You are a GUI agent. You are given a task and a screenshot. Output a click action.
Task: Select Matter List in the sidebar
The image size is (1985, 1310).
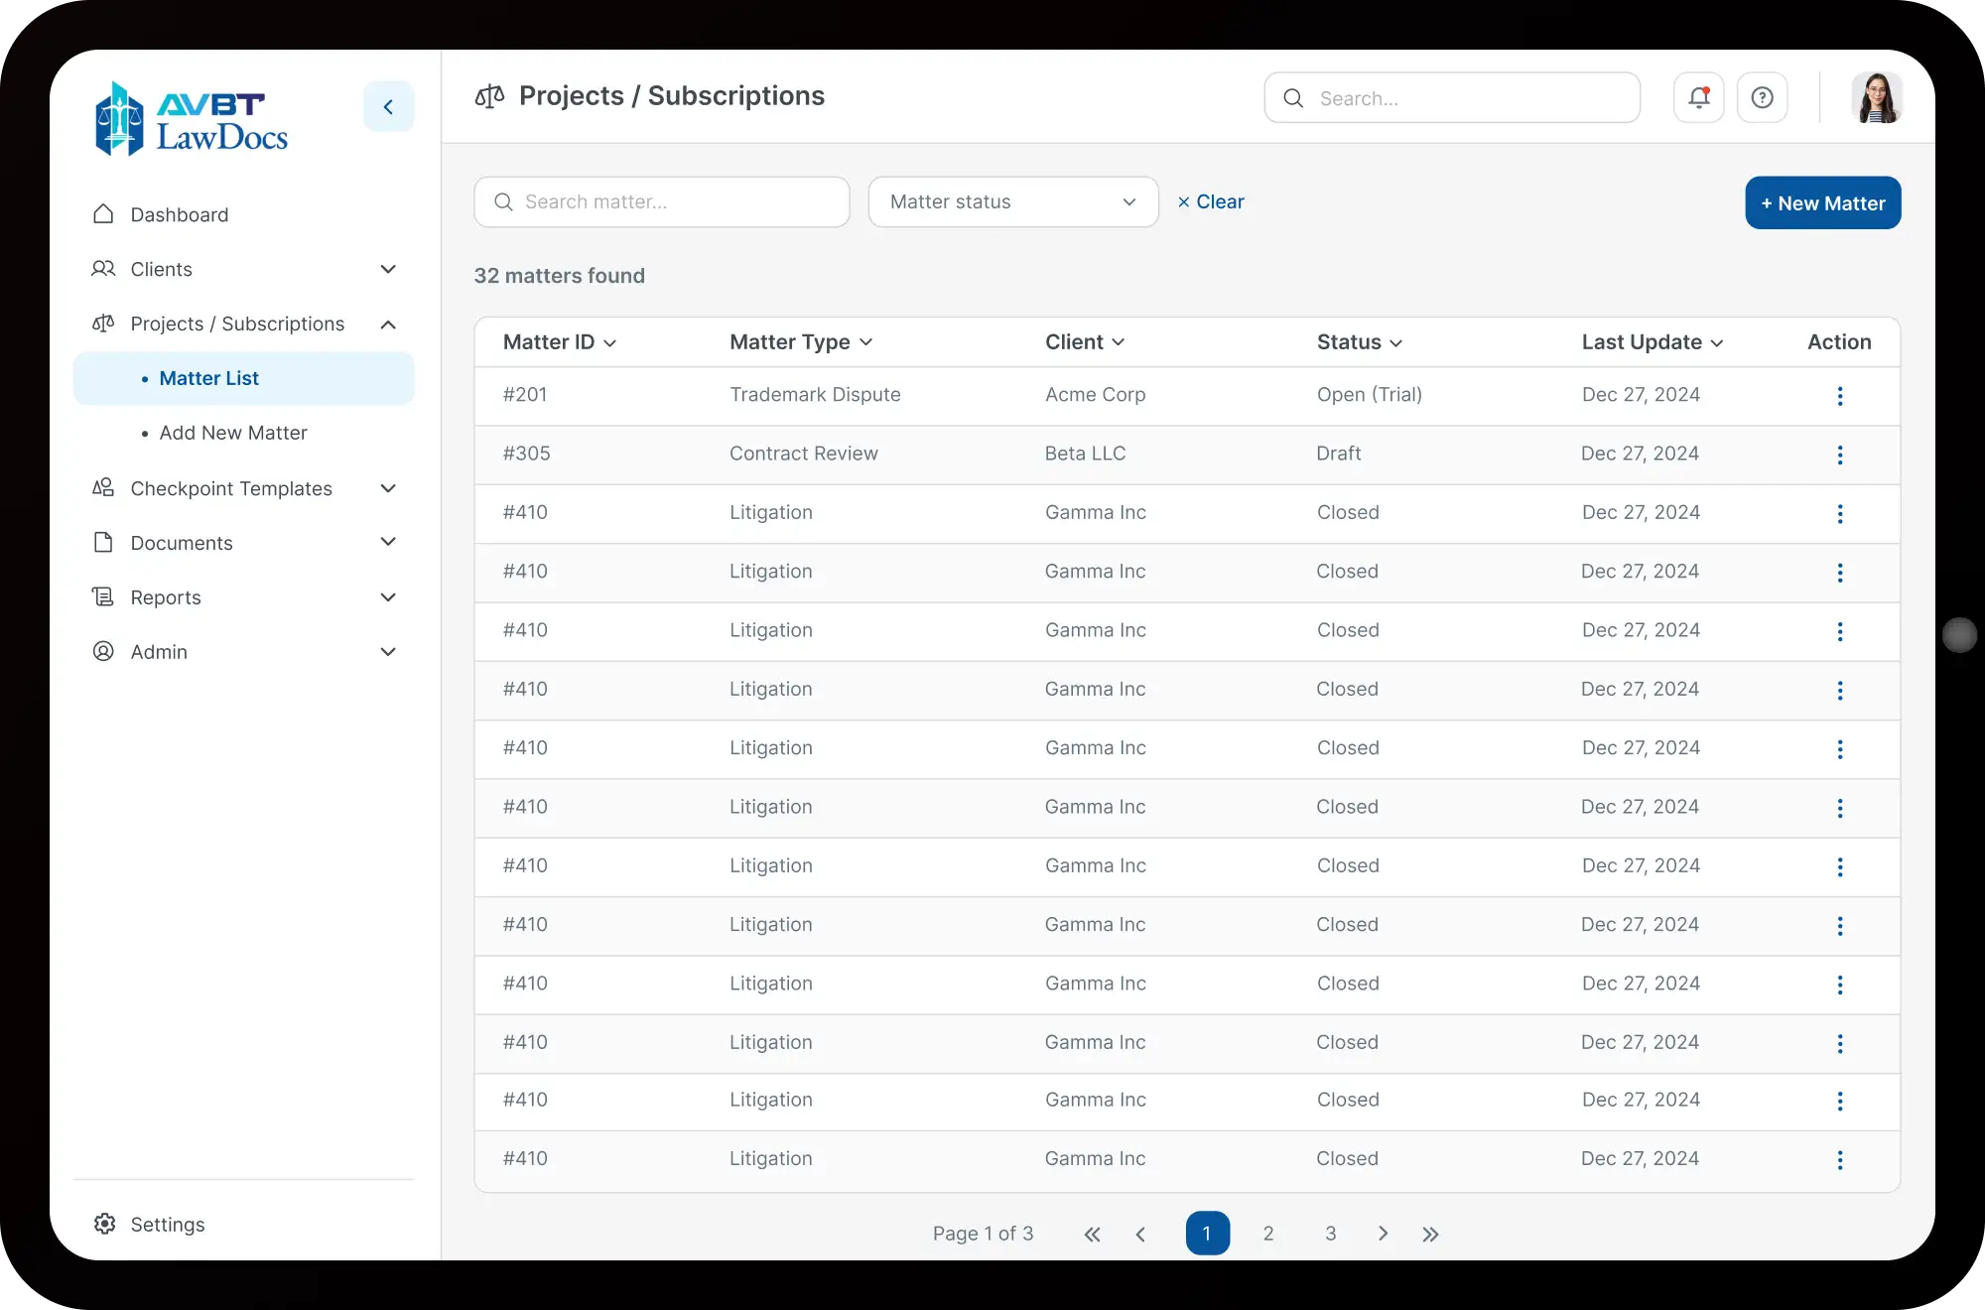tap(243, 378)
